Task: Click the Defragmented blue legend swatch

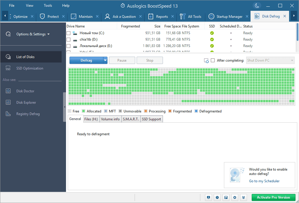Action: point(196,111)
